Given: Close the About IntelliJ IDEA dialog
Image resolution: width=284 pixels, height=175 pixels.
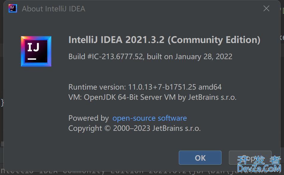Looking at the screenshot, I should pos(266,9).
